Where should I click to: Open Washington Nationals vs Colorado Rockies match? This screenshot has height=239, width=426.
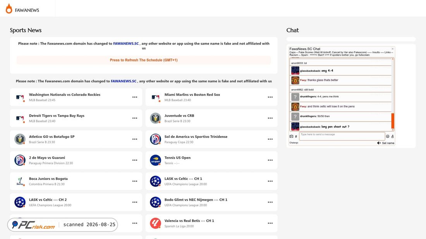tap(65, 95)
